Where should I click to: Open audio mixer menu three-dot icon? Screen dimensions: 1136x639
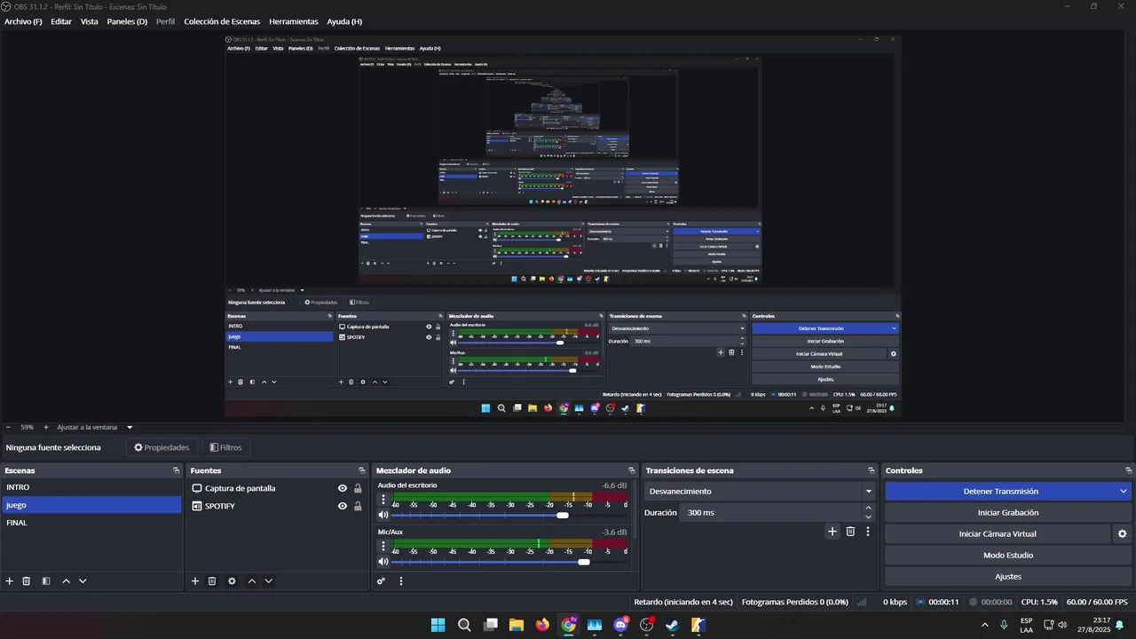click(x=401, y=581)
